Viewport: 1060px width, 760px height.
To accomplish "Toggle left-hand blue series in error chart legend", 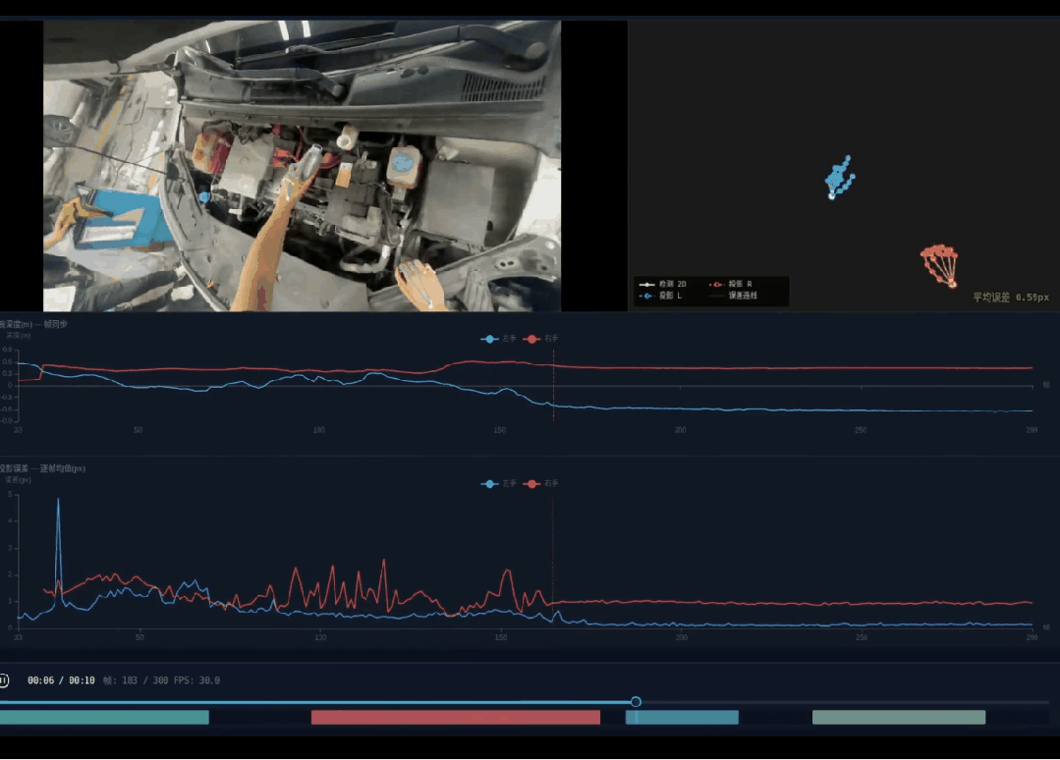I will [x=499, y=484].
